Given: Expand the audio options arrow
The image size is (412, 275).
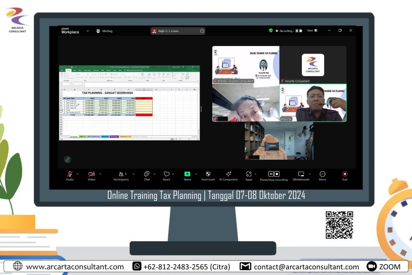Looking at the screenshot, I should pos(78,174).
